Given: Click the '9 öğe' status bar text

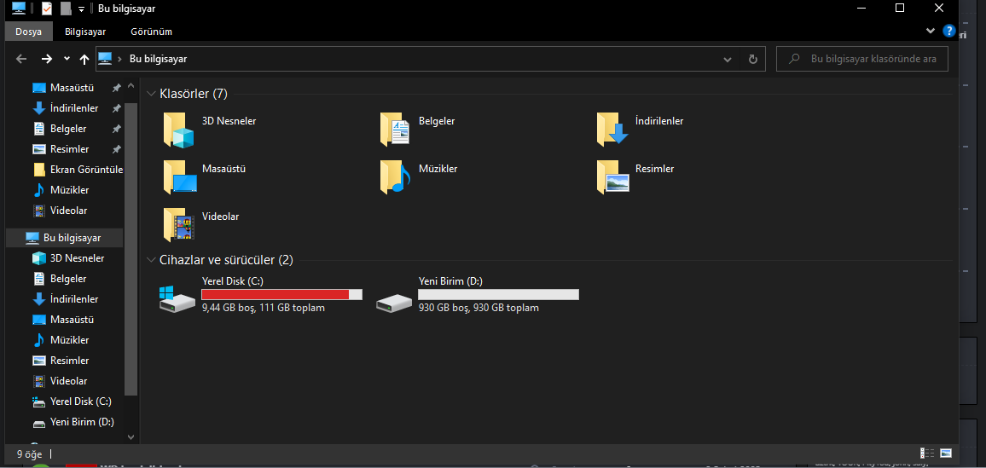Looking at the screenshot, I should pos(30,453).
